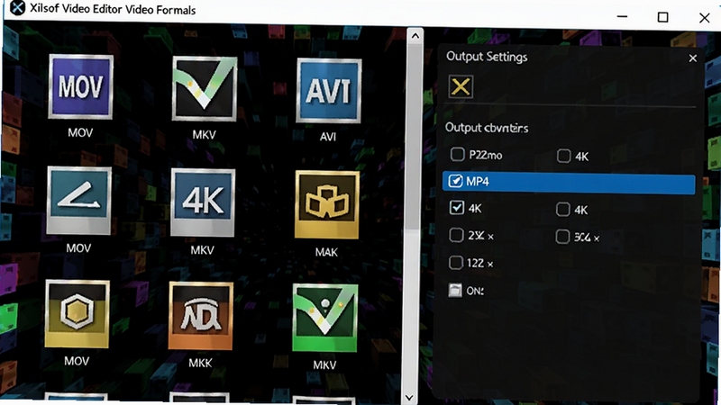
Task: Select the green MKV checkmark icon
Action: click(324, 318)
